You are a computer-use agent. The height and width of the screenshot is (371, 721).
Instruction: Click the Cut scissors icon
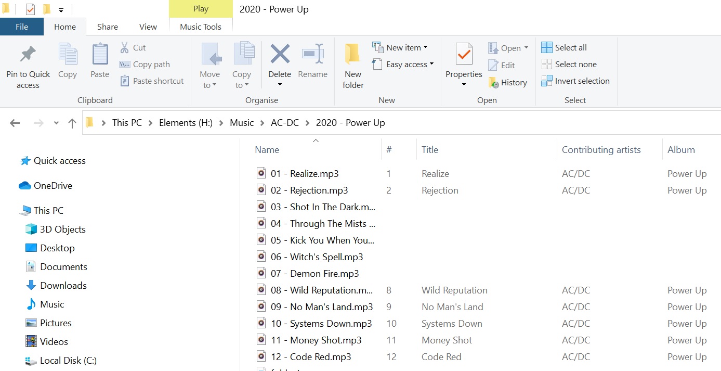click(x=124, y=48)
